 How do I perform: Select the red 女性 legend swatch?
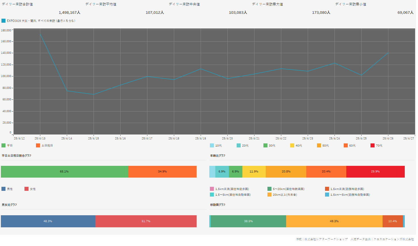[x=26, y=189]
